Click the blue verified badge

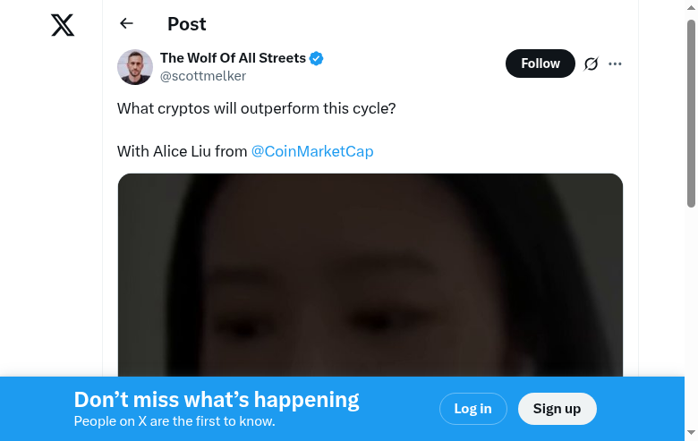click(317, 59)
